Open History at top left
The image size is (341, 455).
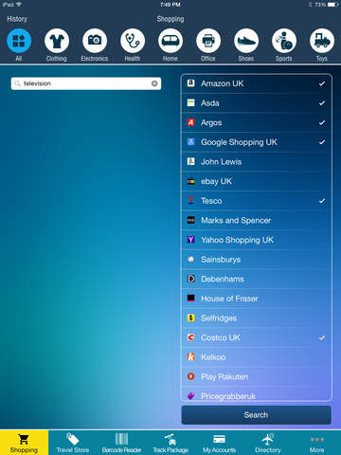coord(17,19)
